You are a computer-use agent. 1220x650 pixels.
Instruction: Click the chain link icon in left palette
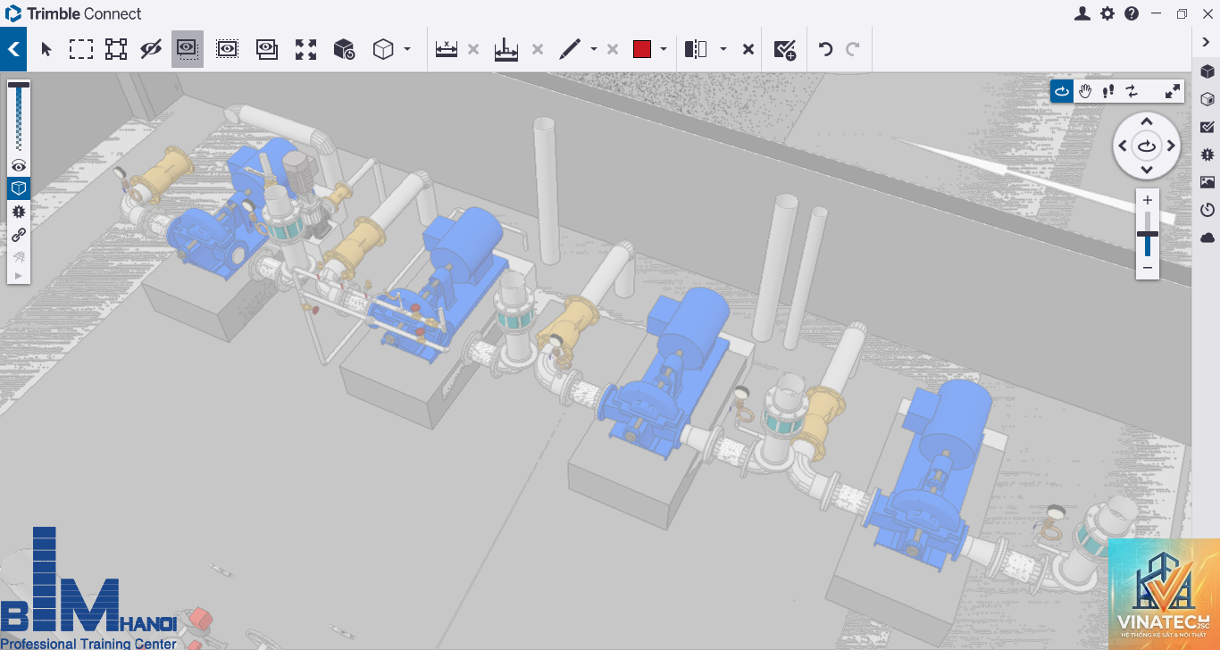pos(19,235)
